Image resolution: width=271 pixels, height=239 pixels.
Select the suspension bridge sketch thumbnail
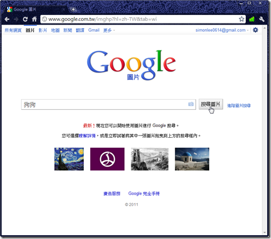click(x=149, y=159)
